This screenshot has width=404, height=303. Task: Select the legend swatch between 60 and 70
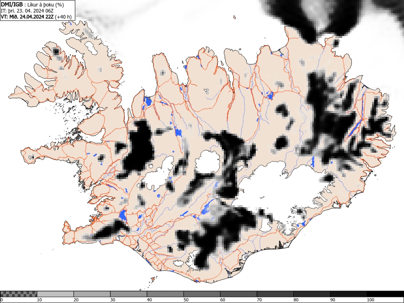238,294
